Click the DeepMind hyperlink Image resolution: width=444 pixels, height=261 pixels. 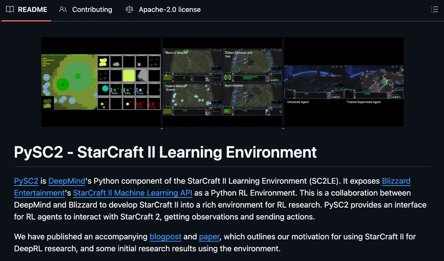[x=67, y=181]
